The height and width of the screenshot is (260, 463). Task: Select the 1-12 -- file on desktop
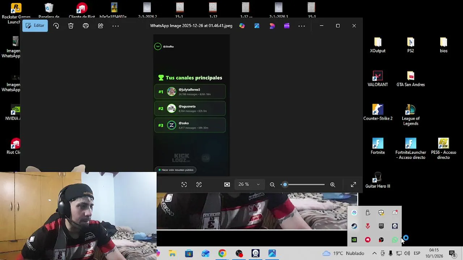click(246, 10)
